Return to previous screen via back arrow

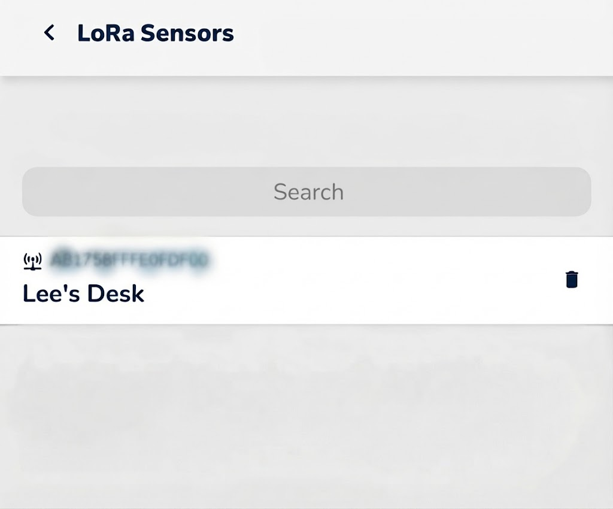click(x=49, y=33)
